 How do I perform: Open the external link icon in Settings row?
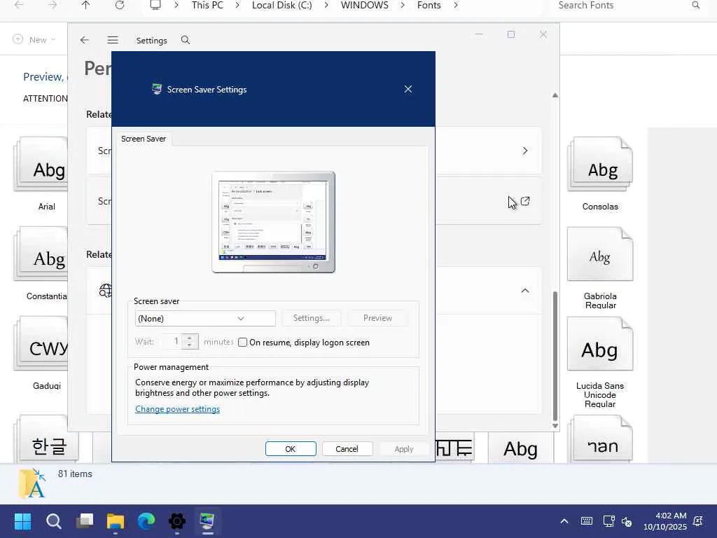point(525,201)
